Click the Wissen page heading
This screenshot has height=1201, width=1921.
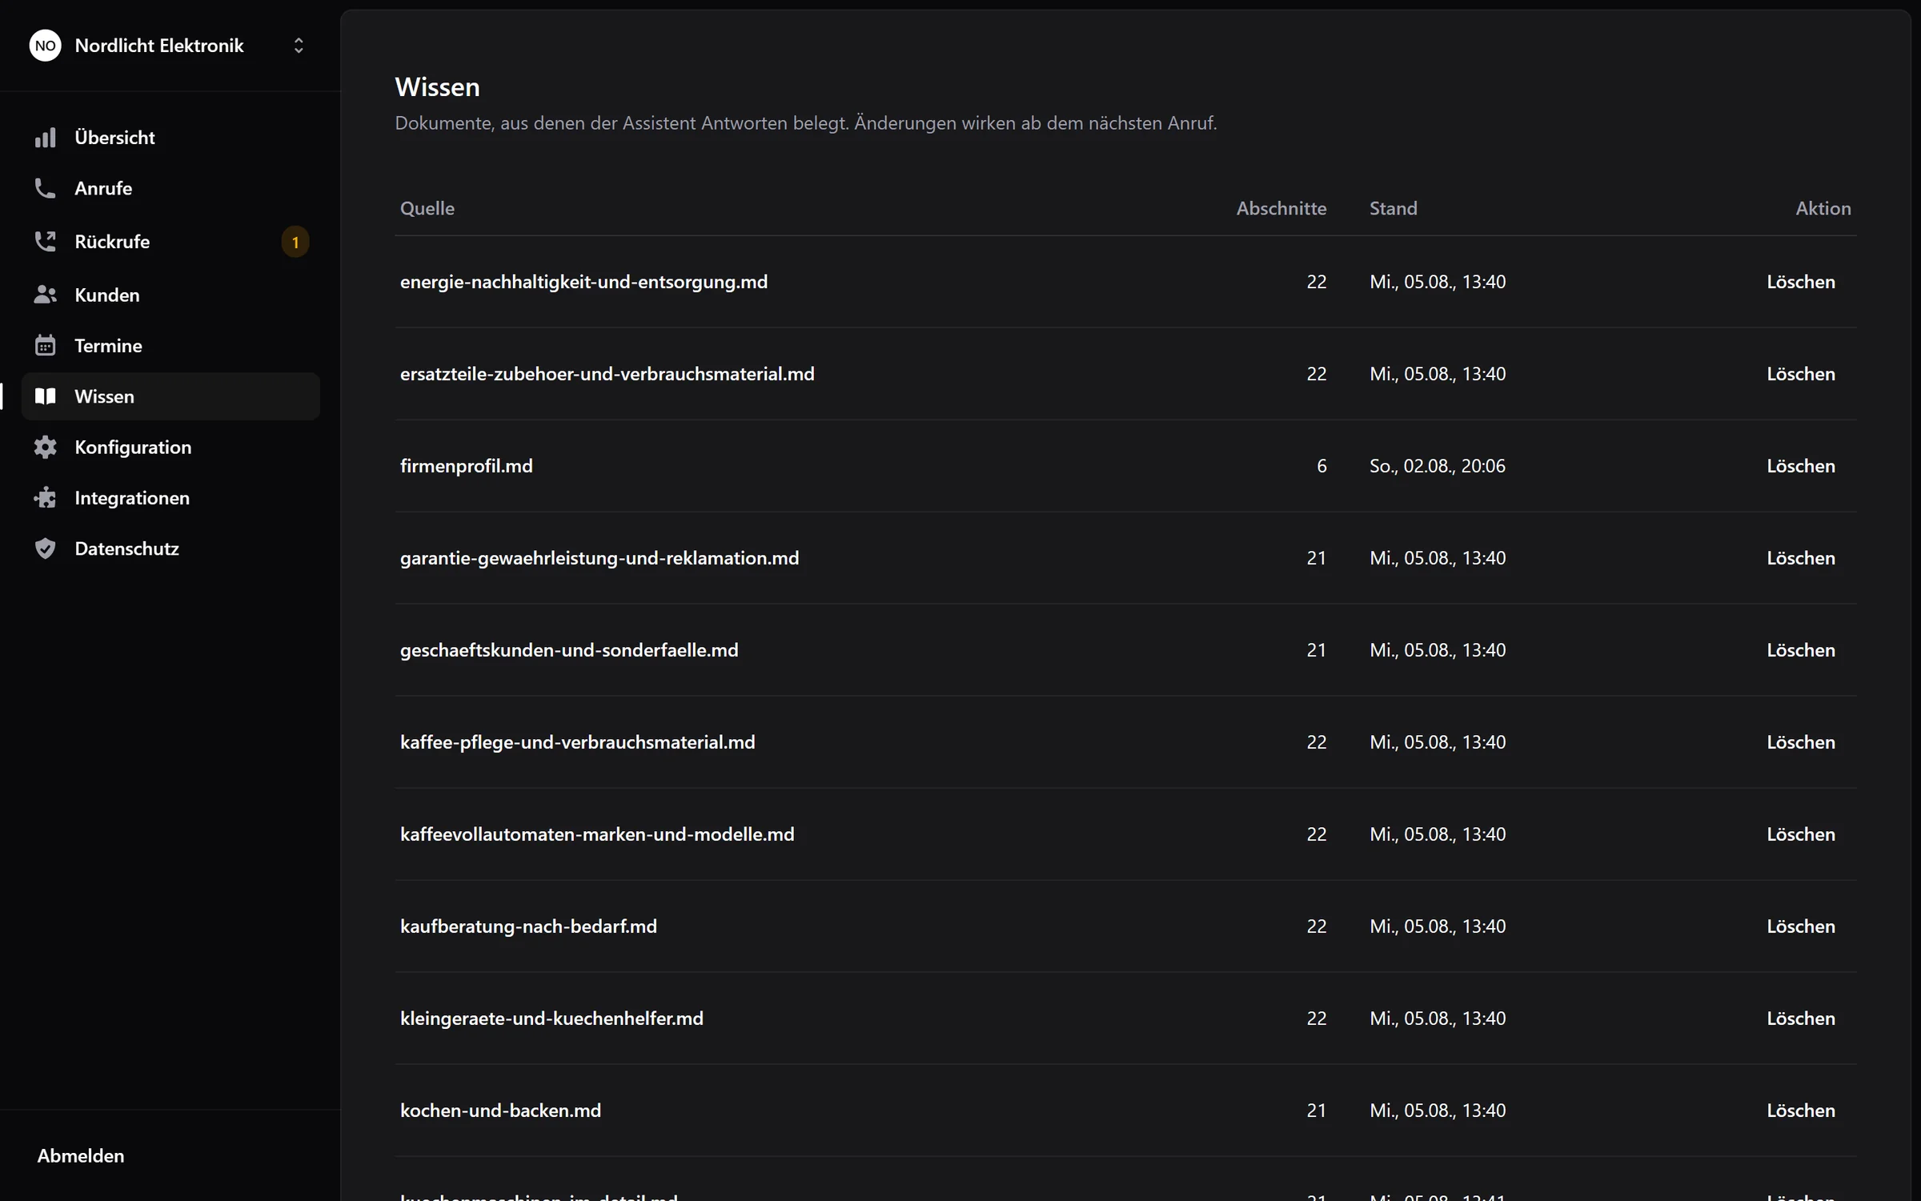click(x=437, y=86)
